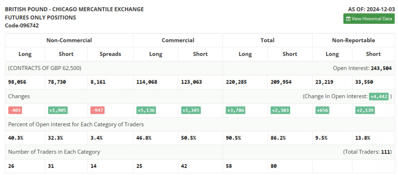
Task: Select the 98,056 non-commercial long value
Action: click(17, 82)
